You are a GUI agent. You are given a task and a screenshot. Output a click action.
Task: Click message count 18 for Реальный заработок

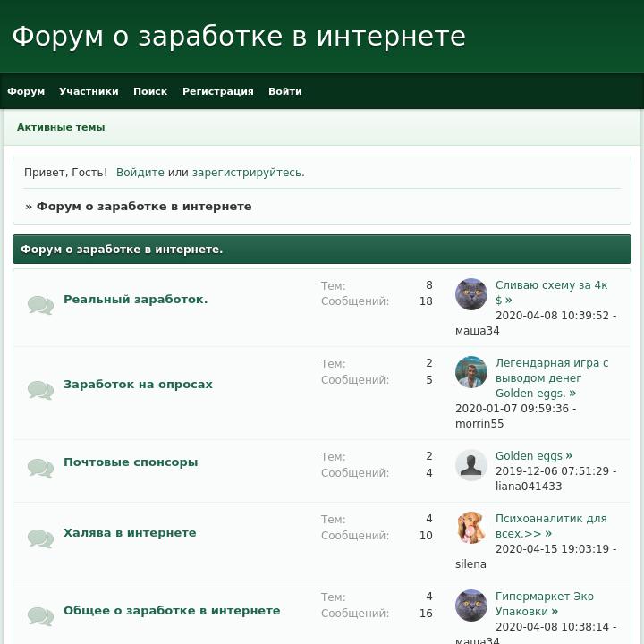pos(426,301)
